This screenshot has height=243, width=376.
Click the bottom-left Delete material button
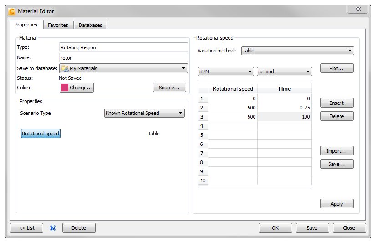coord(79,228)
